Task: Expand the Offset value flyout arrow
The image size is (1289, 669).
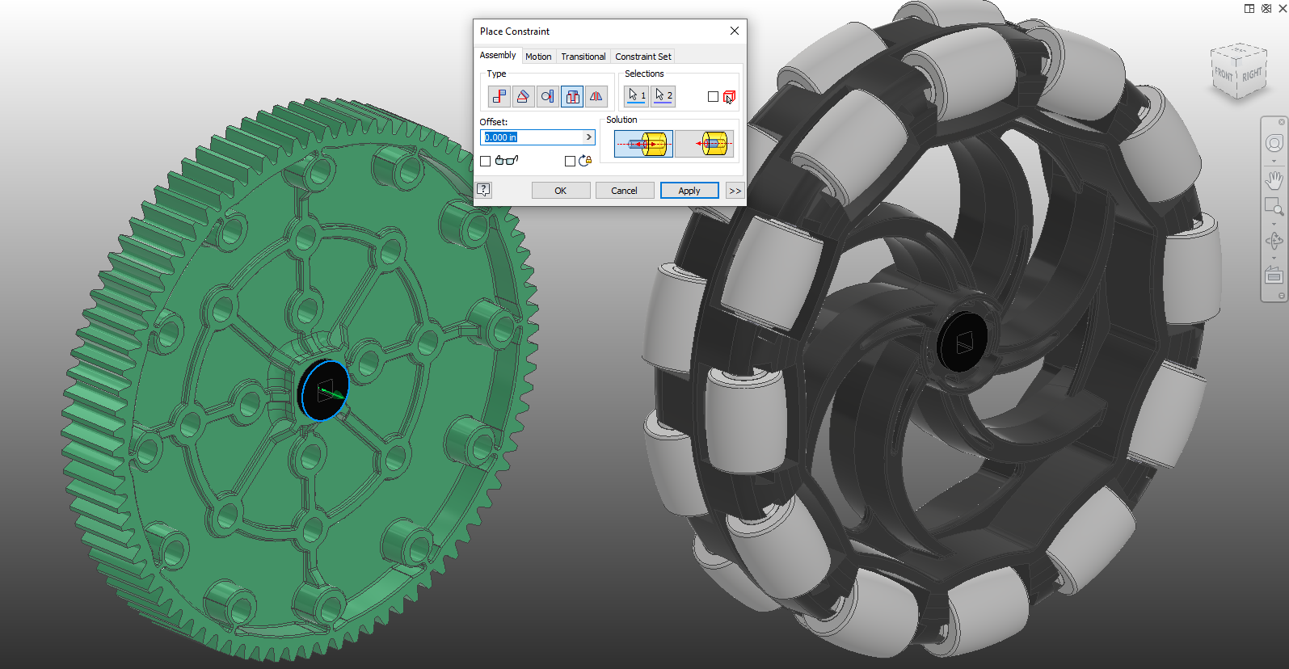Action: (x=589, y=137)
